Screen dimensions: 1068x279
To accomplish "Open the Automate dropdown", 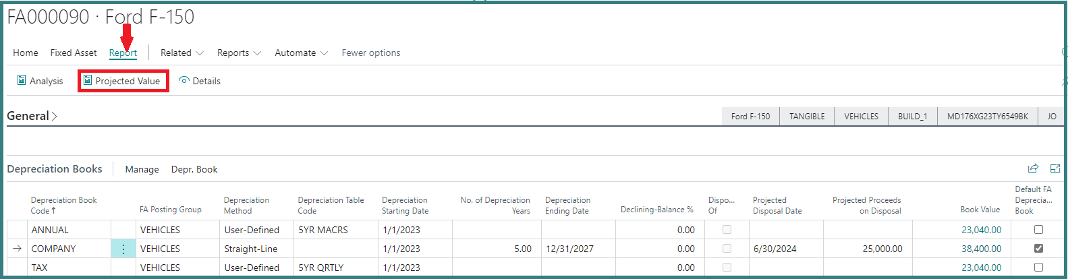I will pyautogui.click(x=301, y=53).
